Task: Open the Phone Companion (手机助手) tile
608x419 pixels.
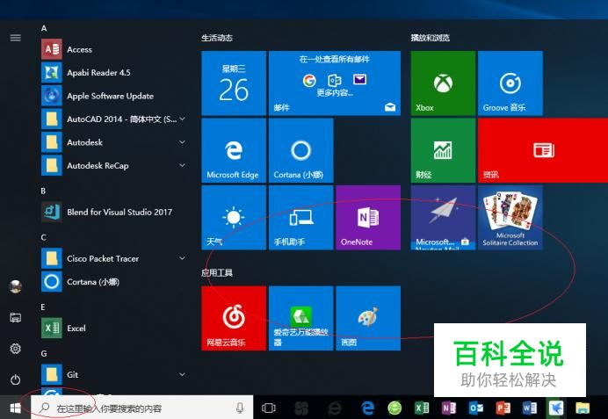Action: pos(300,218)
